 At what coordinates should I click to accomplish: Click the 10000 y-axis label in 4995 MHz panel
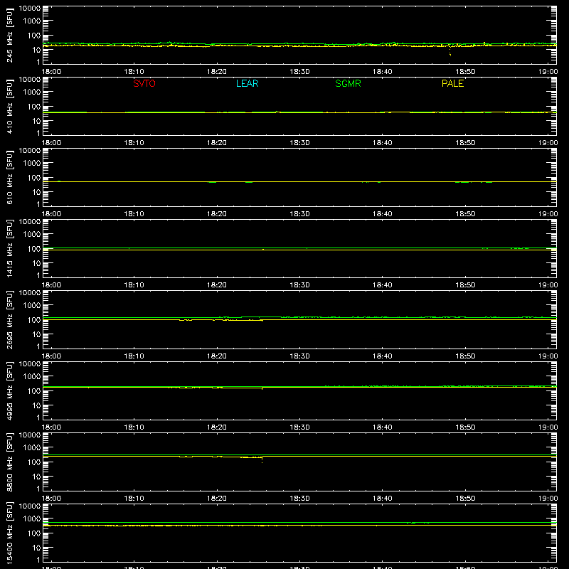pyautogui.click(x=30, y=364)
